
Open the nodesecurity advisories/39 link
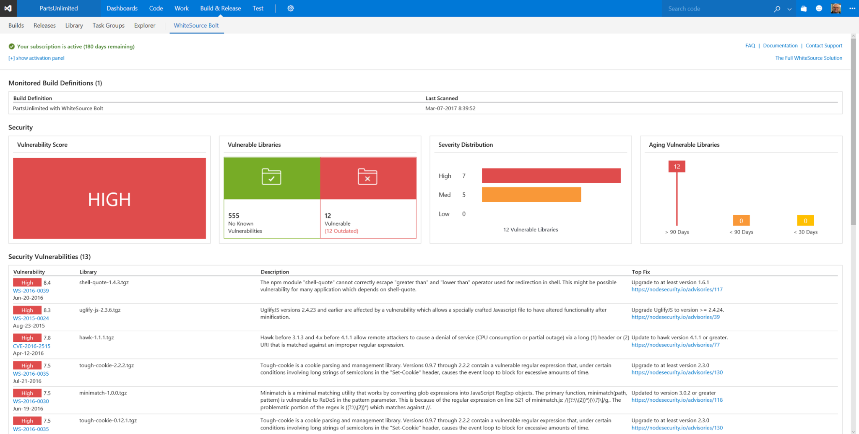(x=675, y=317)
